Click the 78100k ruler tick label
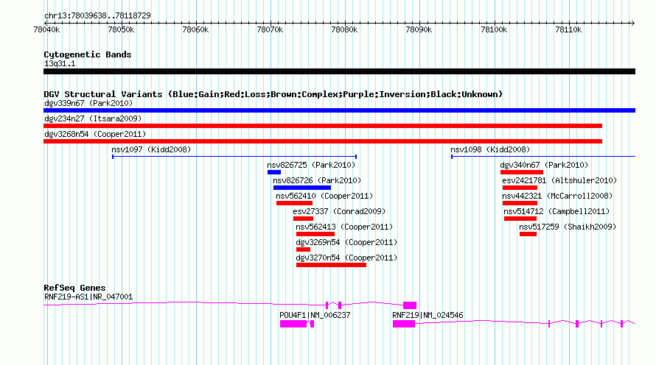 494,29
